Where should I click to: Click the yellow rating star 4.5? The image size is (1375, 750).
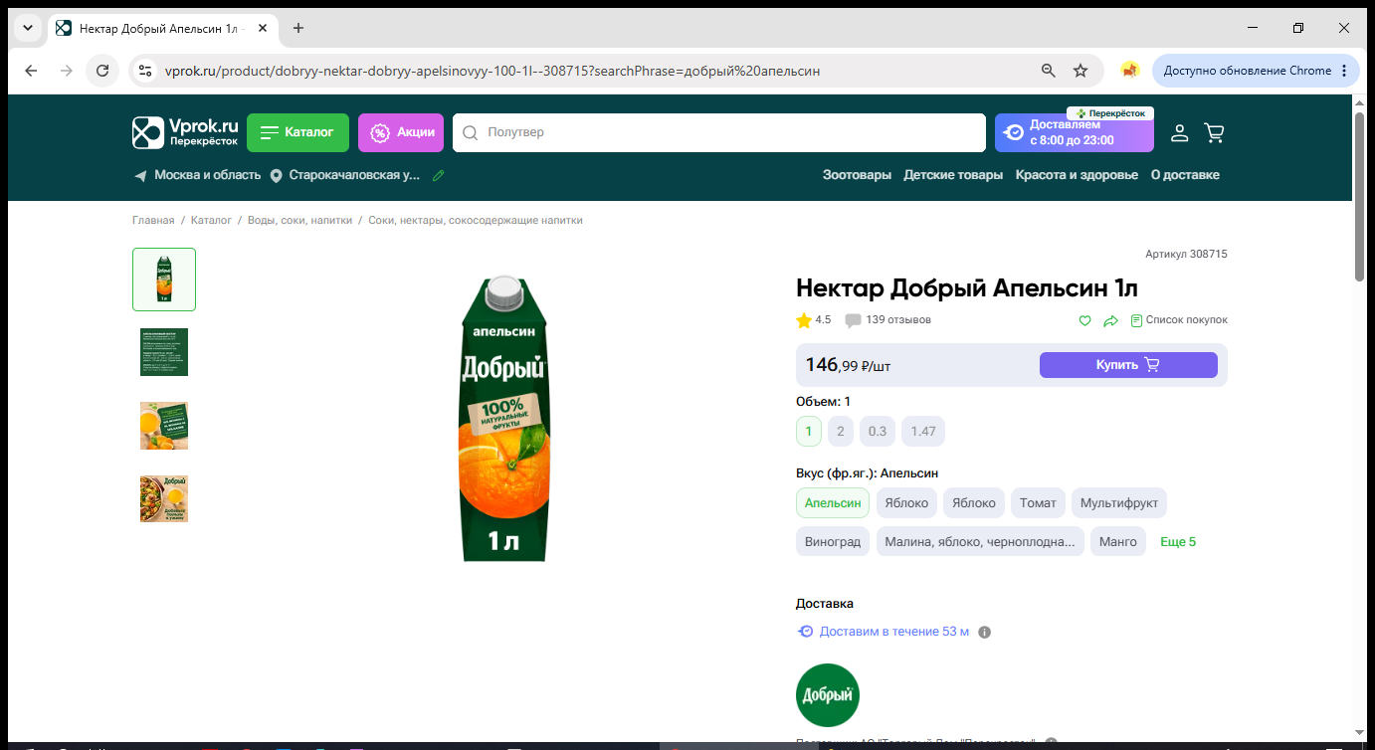[804, 320]
